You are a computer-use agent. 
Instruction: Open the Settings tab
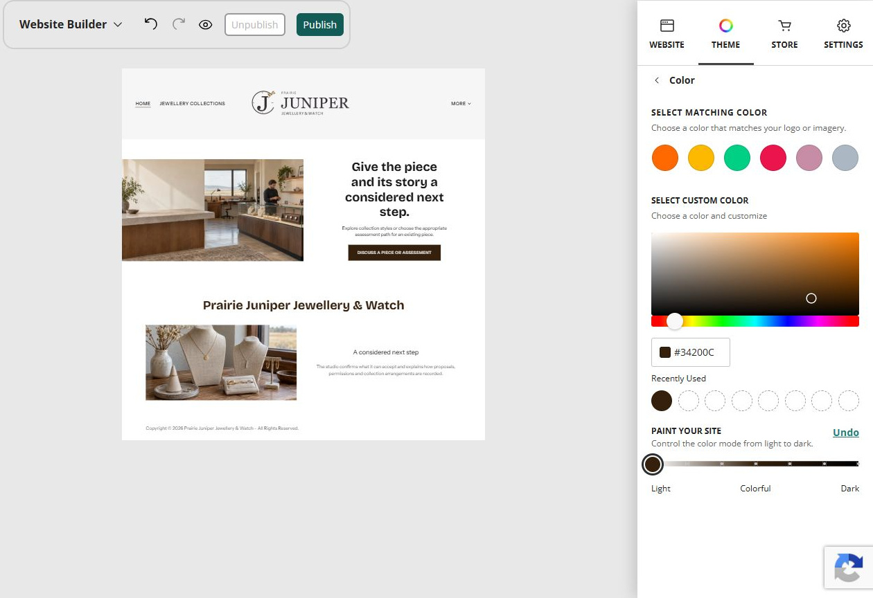point(843,33)
